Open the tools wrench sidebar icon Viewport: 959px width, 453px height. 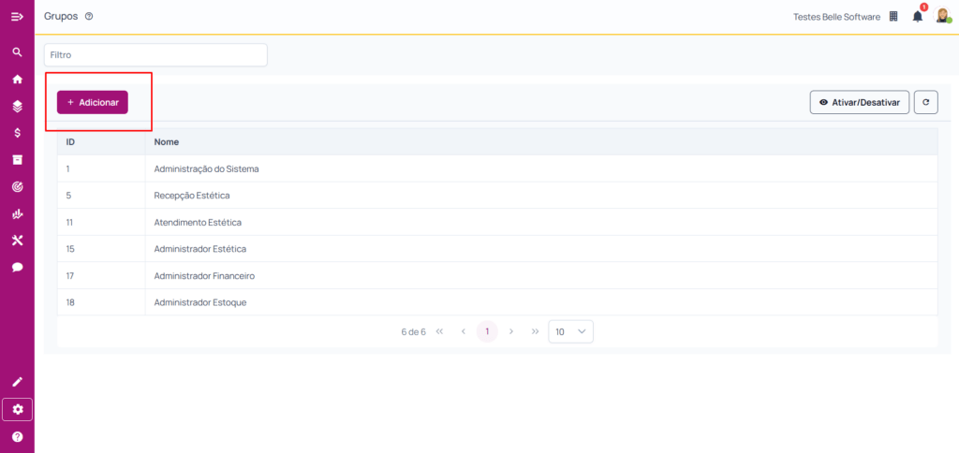pos(17,241)
